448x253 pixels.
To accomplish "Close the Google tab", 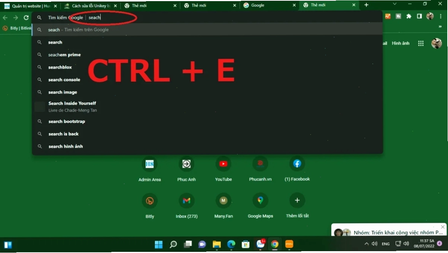I will [294, 6].
